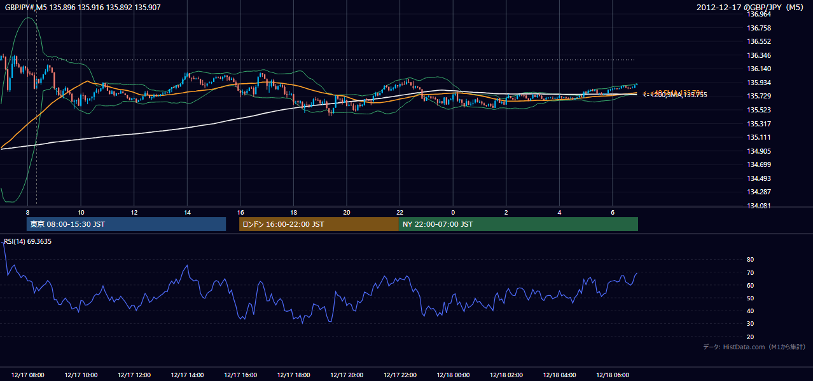Click hour label 14 under price chart
Viewport: 813px width, 381px height.
[187, 212]
